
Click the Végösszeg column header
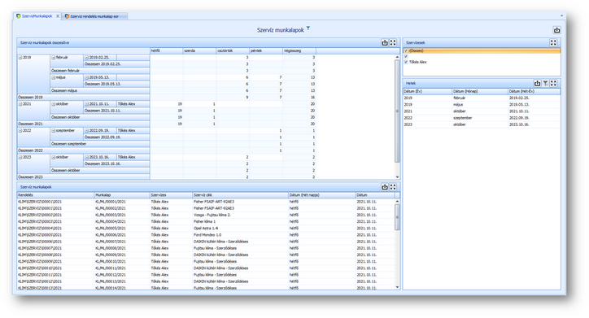click(299, 50)
